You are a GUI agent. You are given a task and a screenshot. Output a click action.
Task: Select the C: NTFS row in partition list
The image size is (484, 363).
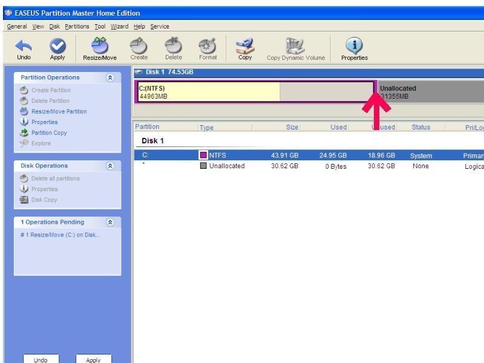pyautogui.click(x=309, y=155)
